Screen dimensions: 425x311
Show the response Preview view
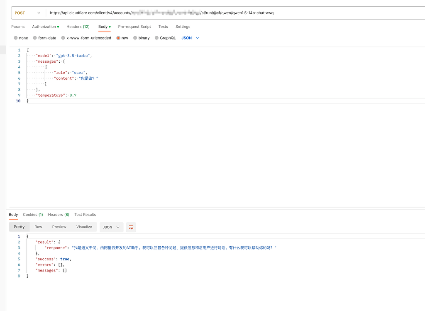(59, 227)
